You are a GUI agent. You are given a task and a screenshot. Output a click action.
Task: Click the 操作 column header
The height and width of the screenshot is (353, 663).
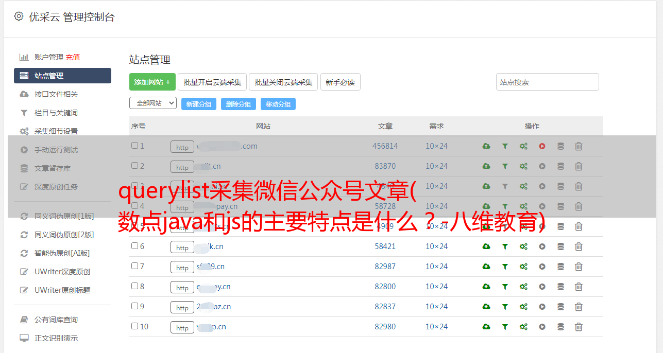[x=532, y=126]
